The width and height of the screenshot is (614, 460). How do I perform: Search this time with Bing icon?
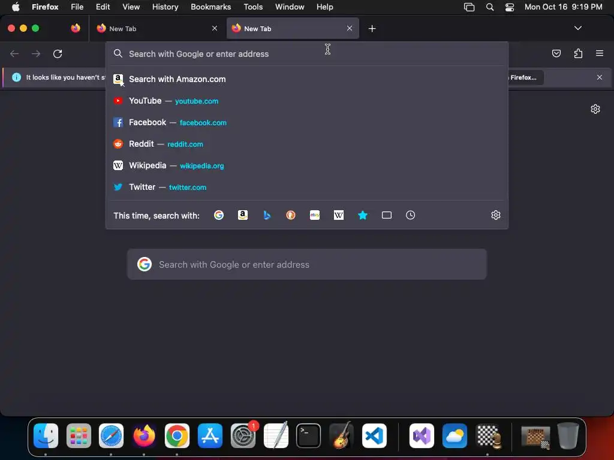tap(267, 215)
